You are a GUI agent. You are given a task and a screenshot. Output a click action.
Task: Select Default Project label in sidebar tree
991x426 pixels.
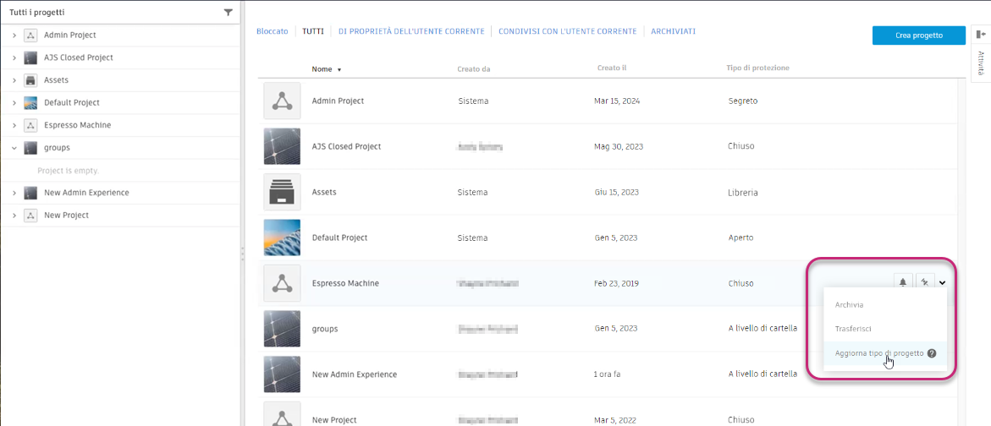click(x=72, y=103)
